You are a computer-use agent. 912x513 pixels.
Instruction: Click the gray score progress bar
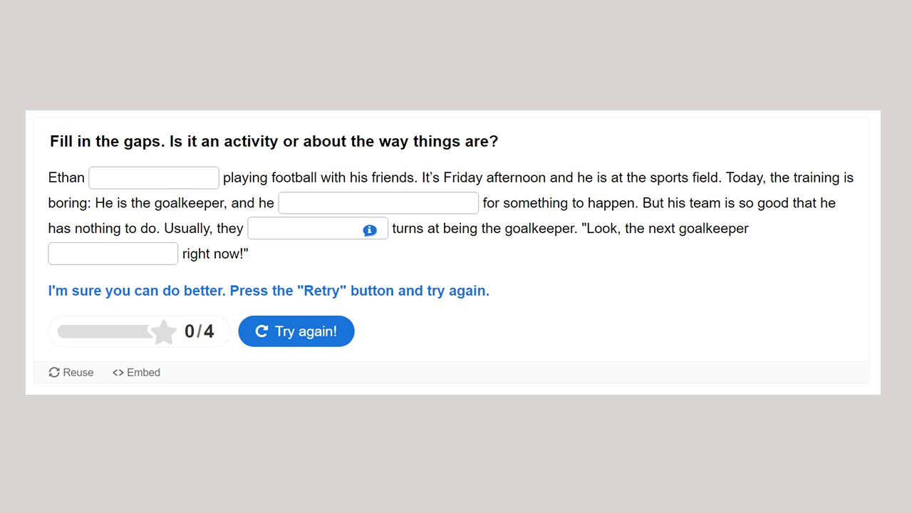103,331
